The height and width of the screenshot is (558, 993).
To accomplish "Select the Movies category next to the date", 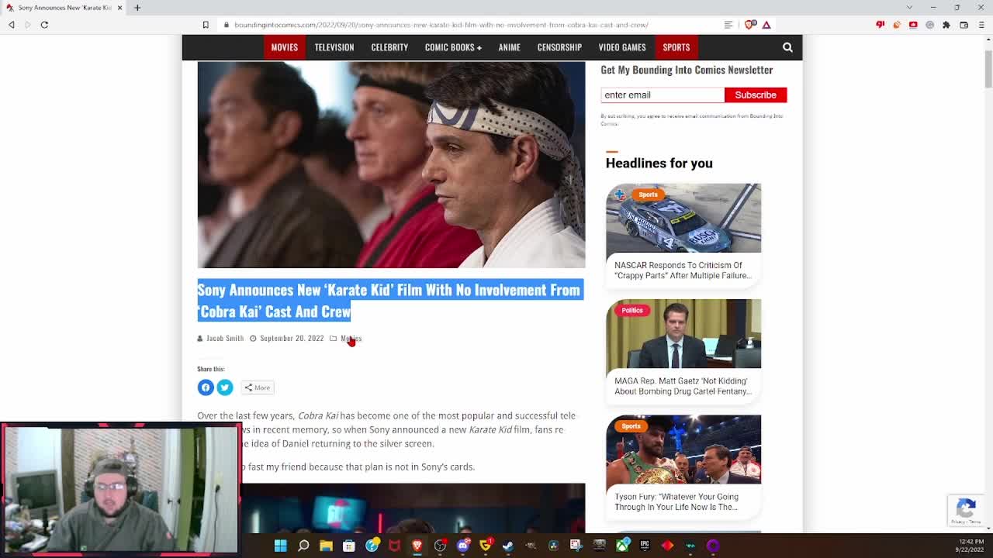I will pyautogui.click(x=351, y=339).
